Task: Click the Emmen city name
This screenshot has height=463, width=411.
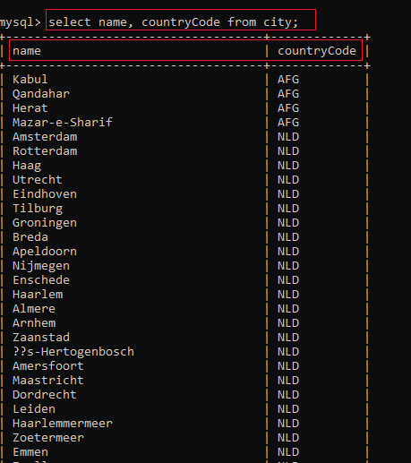Action: pos(30,452)
